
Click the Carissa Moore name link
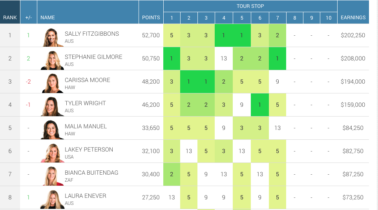[88, 80]
